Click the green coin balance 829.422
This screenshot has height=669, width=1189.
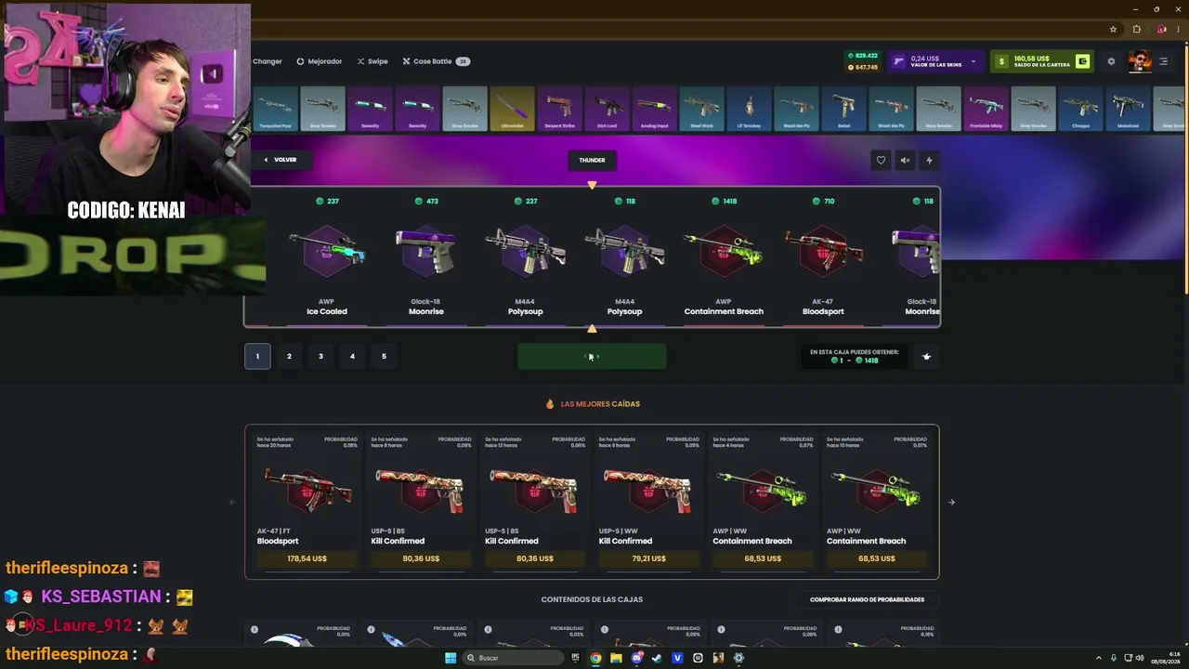tap(863, 56)
